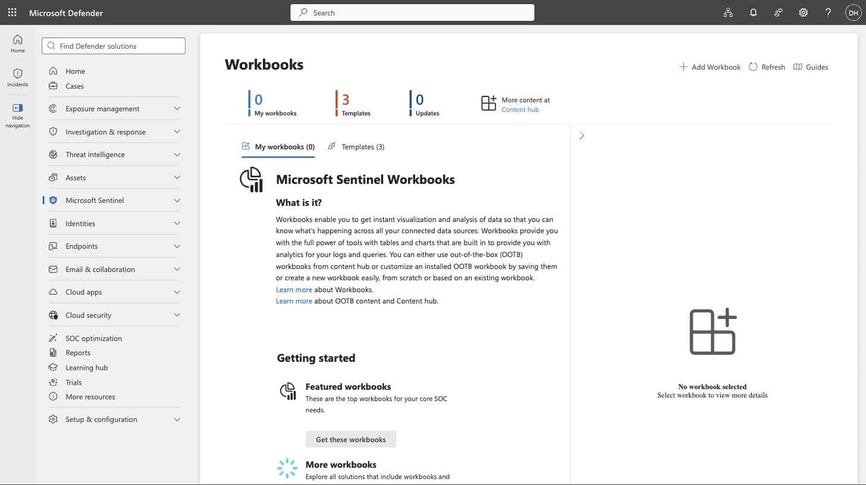Viewport: 866px width, 485px height.
Task: Expand the Exposure management section
Action: point(177,108)
